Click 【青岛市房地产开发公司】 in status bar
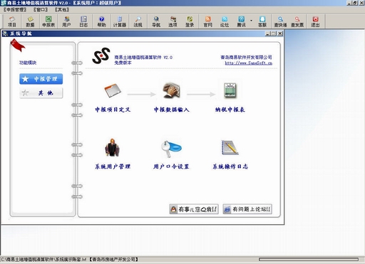The image size is (365, 264). pyautogui.click(x=113, y=260)
